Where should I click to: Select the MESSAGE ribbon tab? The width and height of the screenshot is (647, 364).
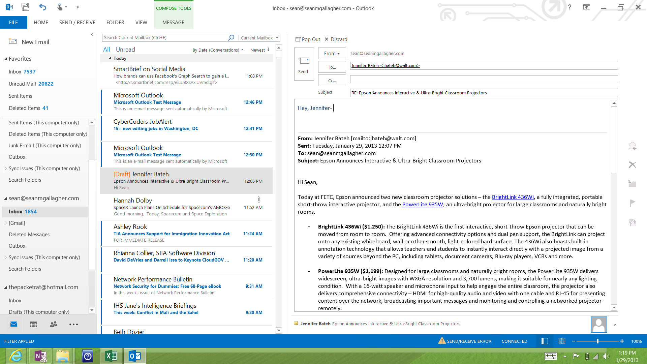point(173,22)
